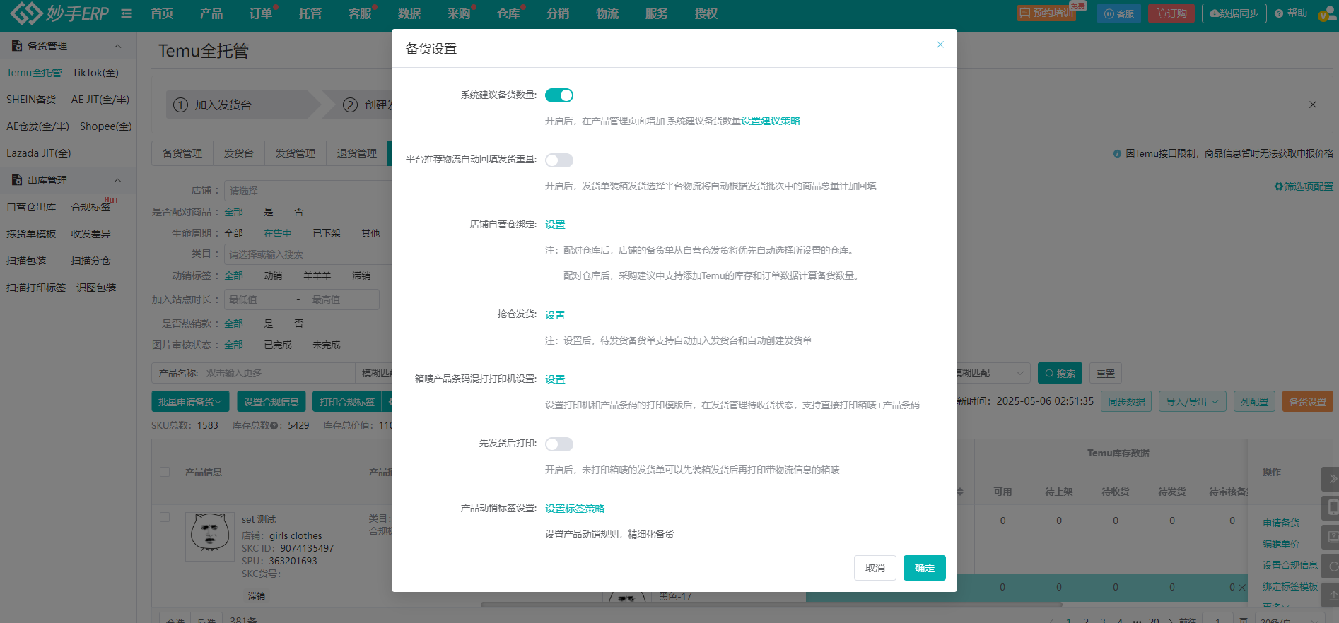Open 拾仓发货 设置 link
1339x623 pixels.
pos(555,315)
